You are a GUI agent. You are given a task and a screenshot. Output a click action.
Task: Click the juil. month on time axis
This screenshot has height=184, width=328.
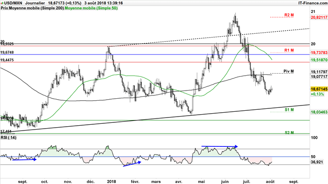[247, 182]
